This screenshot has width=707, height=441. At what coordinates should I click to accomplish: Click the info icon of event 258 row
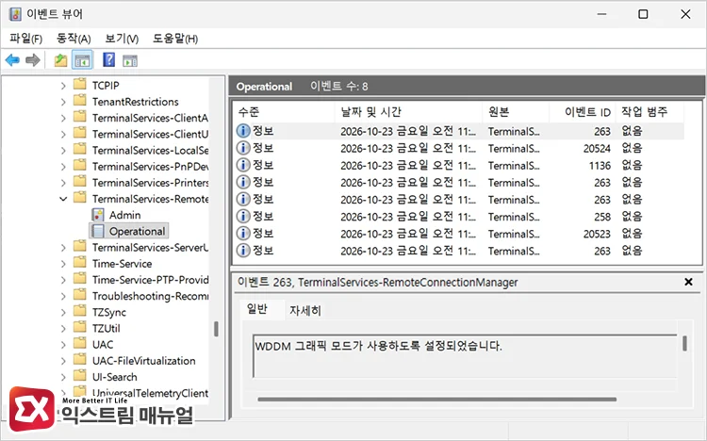[x=243, y=217]
